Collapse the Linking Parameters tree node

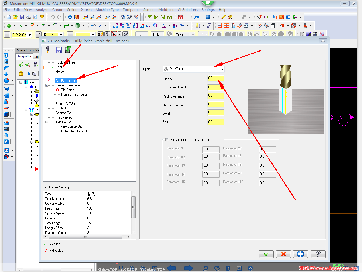coord(47,85)
